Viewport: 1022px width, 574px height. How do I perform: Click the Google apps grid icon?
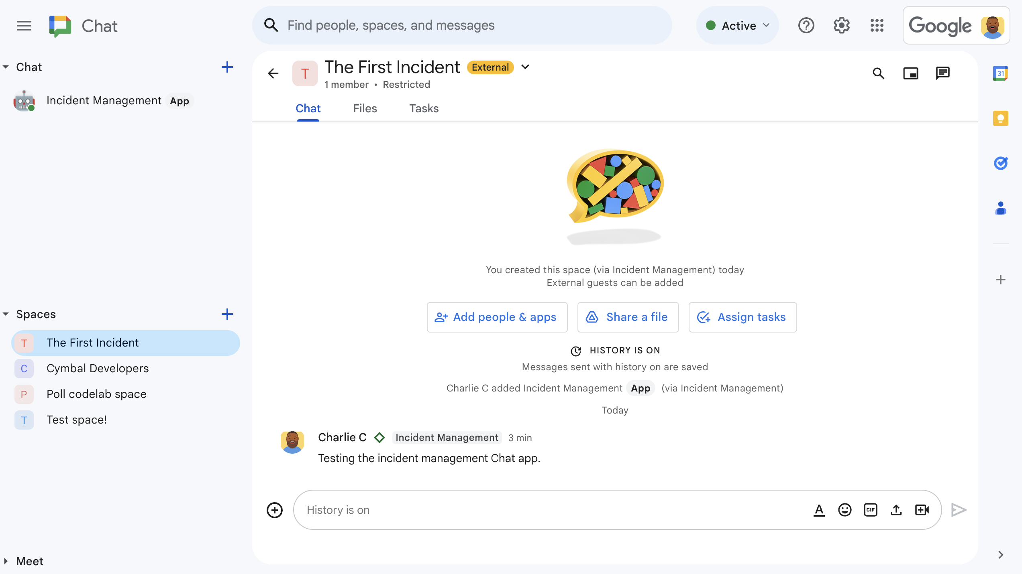(x=877, y=25)
